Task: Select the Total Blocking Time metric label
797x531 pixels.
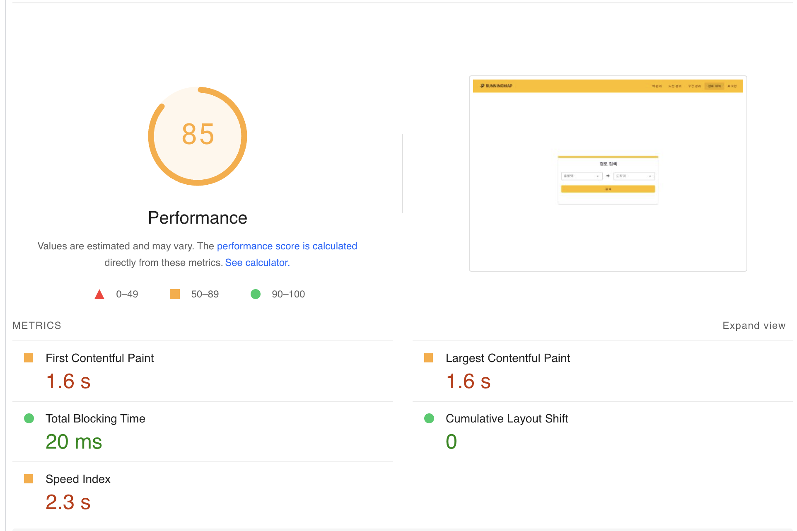Action: point(95,418)
